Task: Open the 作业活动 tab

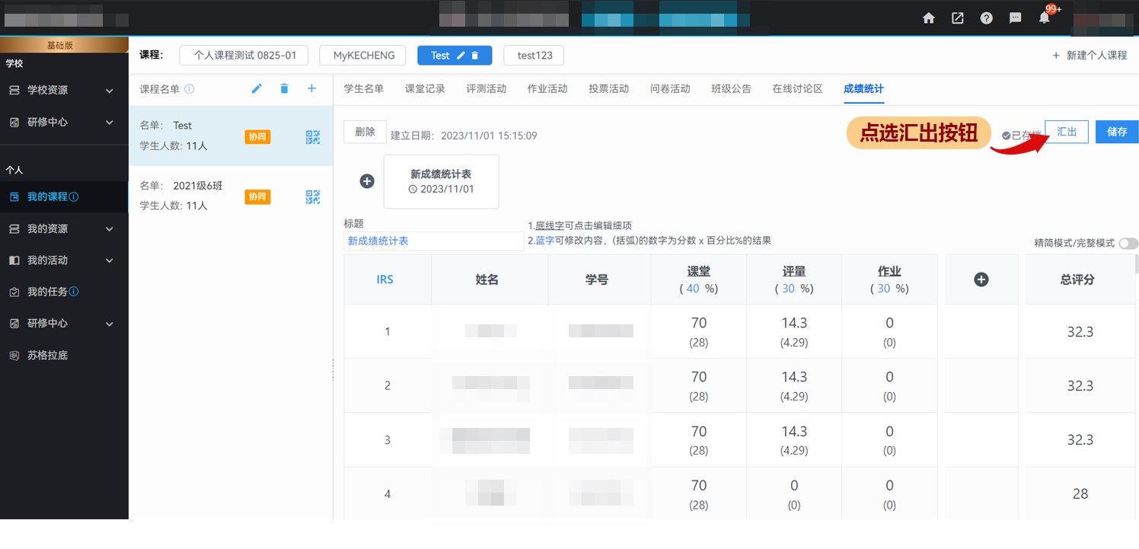Action: tap(547, 89)
